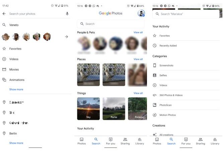Screen dimensions: 223x151
Task: Expand Show more below Animations
Action: coord(16,90)
